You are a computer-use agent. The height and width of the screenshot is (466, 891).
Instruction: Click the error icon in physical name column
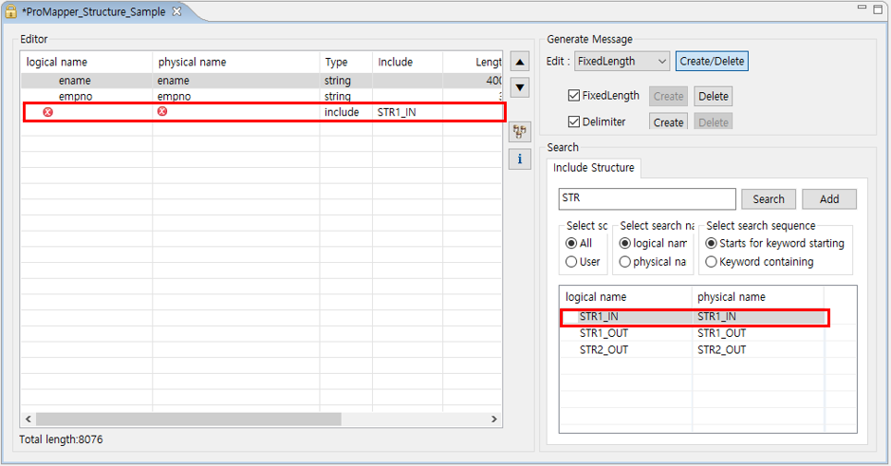tap(162, 112)
